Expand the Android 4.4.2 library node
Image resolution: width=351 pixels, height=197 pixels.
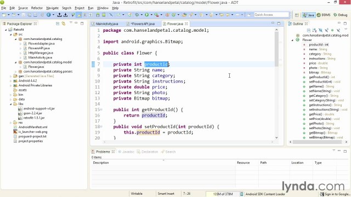(11, 81)
